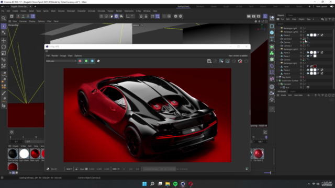Click the search magnifier icon at top left
Viewport: 335px width, 188px height.
pos(4,18)
